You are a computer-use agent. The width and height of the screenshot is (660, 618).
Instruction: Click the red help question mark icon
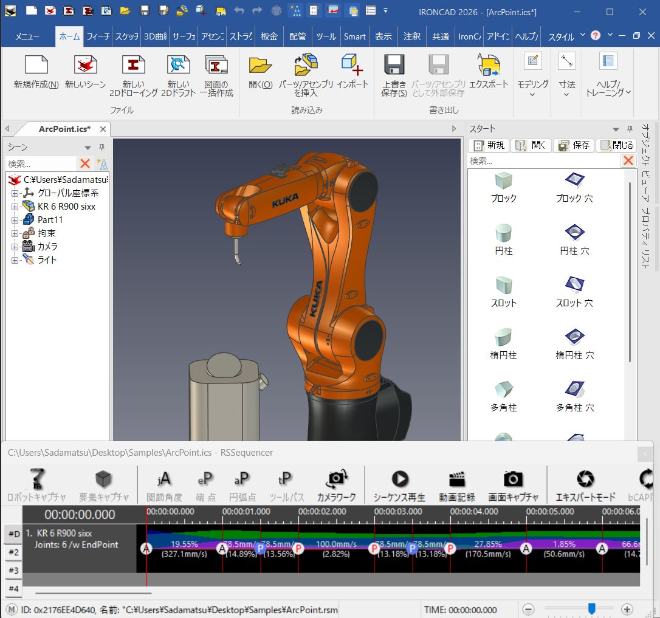click(x=595, y=35)
